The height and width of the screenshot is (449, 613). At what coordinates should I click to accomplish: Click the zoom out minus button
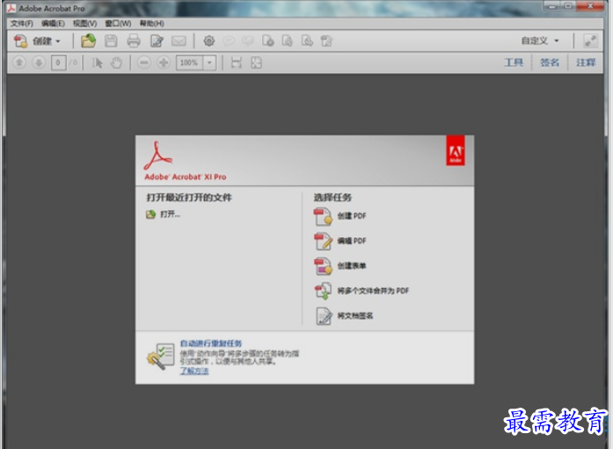[x=144, y=62]
